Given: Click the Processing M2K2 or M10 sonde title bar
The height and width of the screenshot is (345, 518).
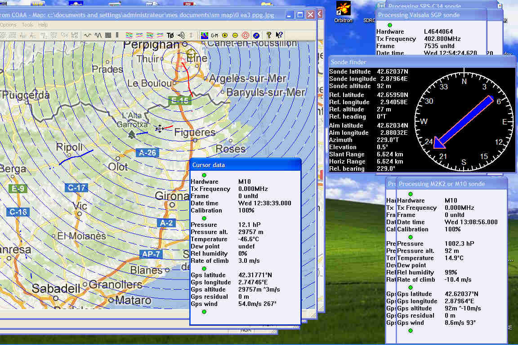Looking at the screenshot, I should coord(451,184).
